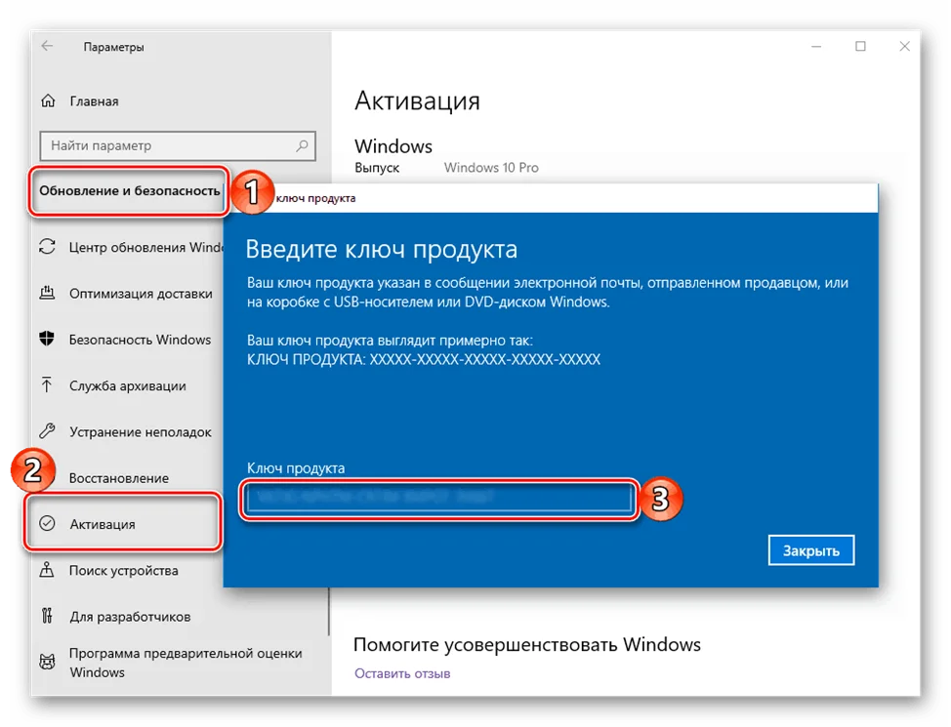Select the Служба архивации backup icon
The image size is (951, 727).
coord(48,385)
